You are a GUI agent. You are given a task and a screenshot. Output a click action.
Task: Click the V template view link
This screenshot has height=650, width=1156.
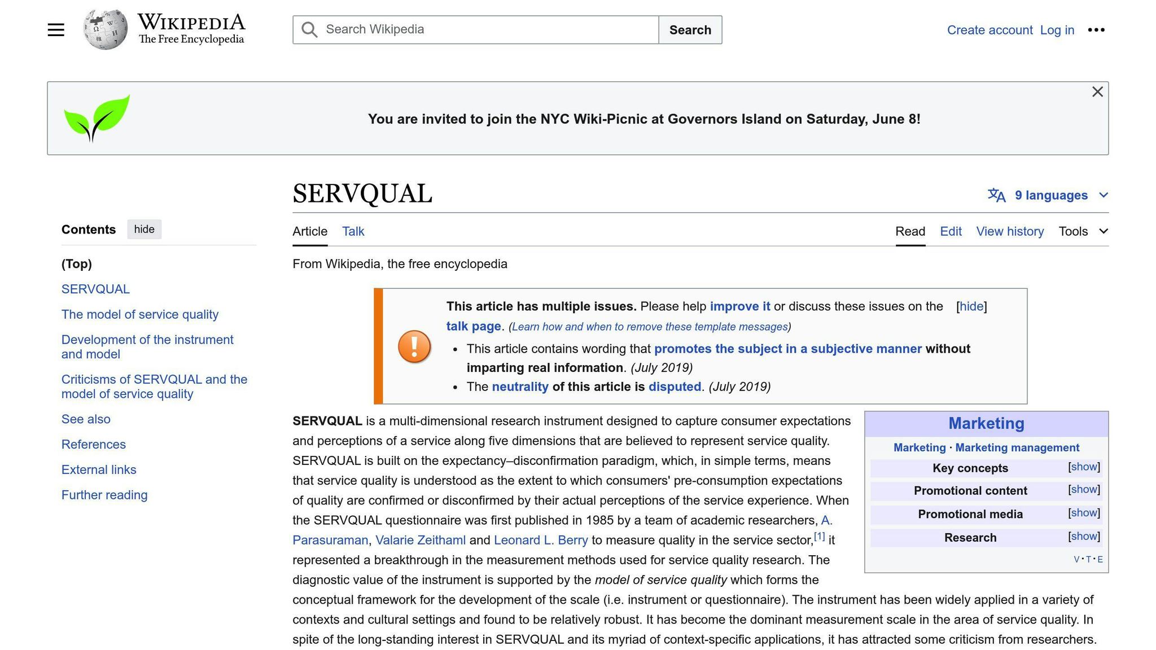pos(1076,559)
